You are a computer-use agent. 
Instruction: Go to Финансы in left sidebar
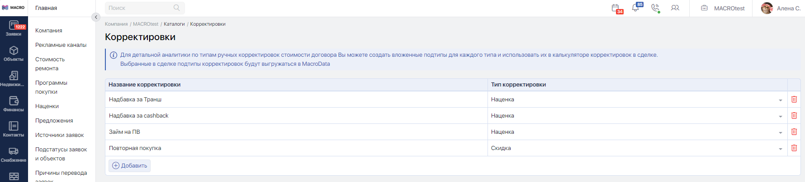point(14,104)
